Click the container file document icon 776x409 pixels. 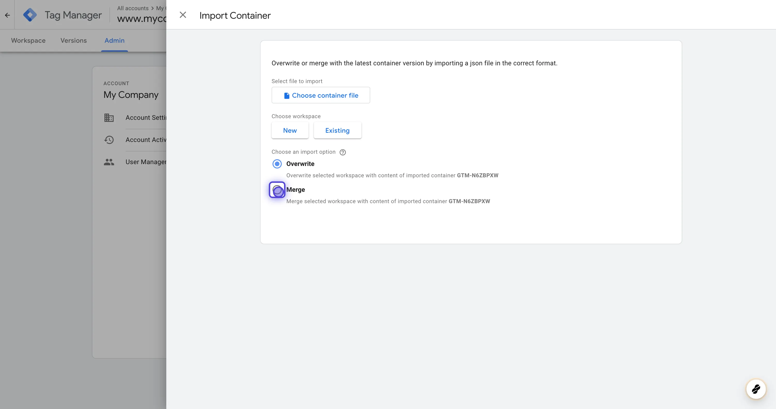(286, 95)
